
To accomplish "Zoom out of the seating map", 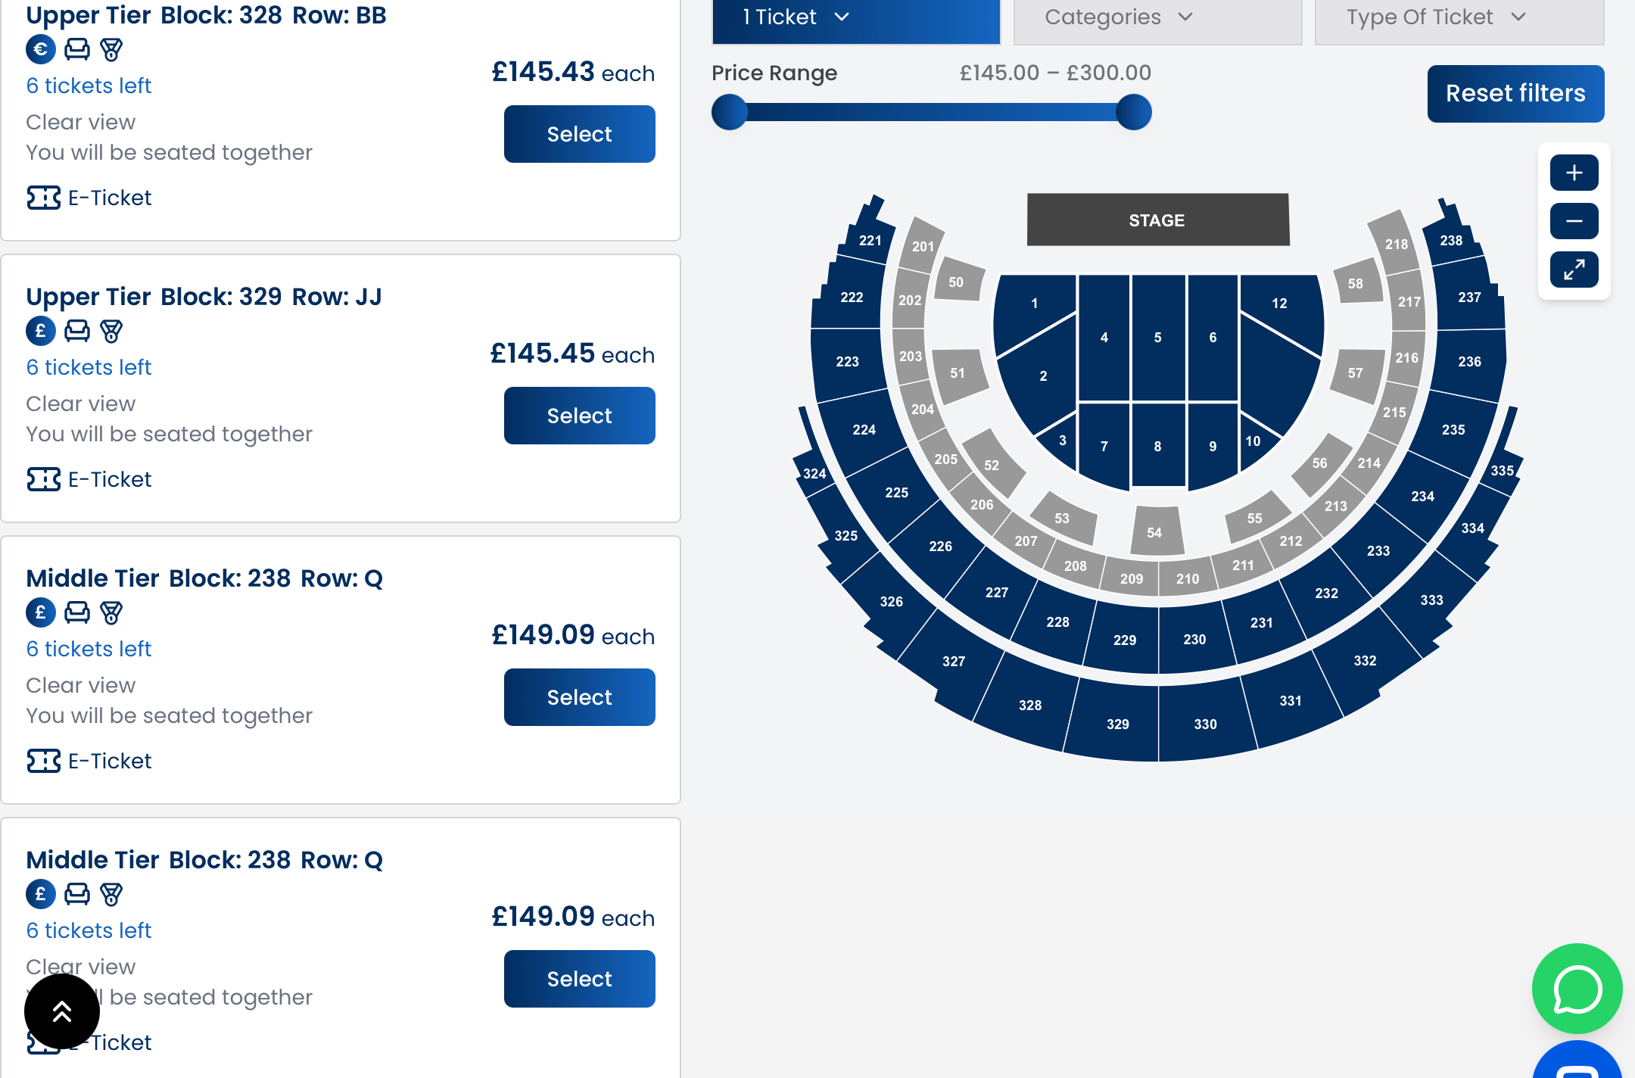I will coord(1574,221).
